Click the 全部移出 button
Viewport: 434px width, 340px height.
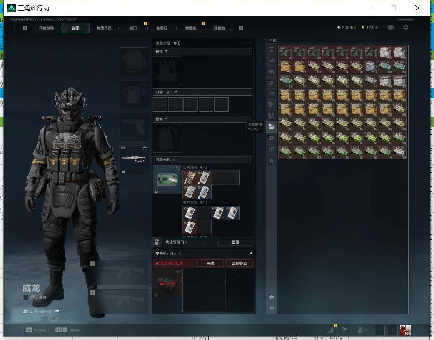point(239,263)
